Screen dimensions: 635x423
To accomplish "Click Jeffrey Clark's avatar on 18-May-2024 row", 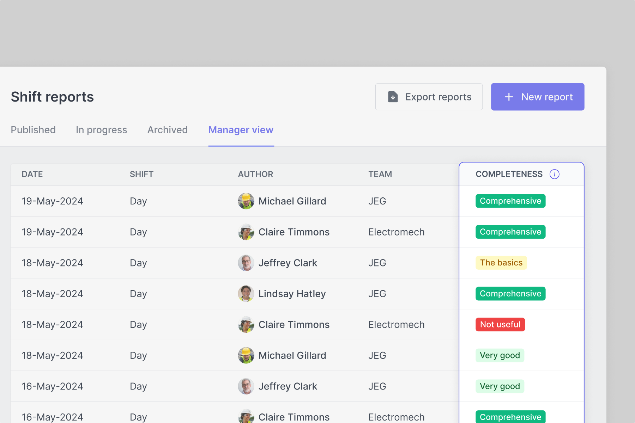I will (246, 263).
